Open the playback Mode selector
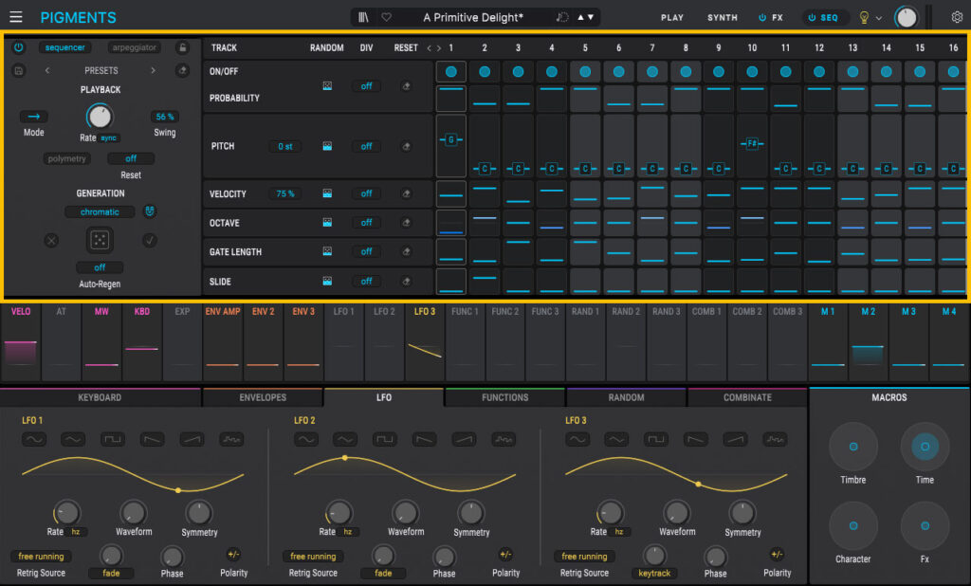Screen dimensions: 971x586 pos(33,117)
